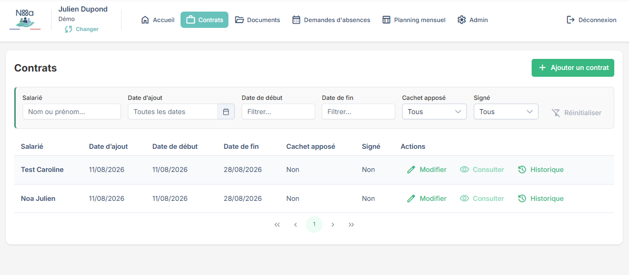Click Modifier for Test Caroline
Image resolution: width=629 pixels, height=275 pixels.
426,169
